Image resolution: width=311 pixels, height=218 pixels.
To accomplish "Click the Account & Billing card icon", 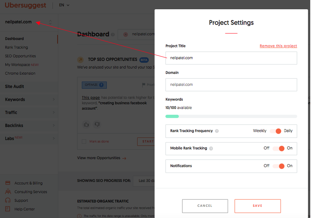I will [8, 183].
